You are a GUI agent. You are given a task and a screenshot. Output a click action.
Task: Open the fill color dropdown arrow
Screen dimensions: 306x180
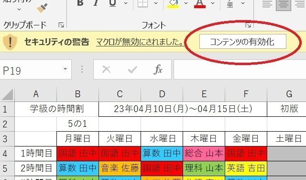pos(186,3)
